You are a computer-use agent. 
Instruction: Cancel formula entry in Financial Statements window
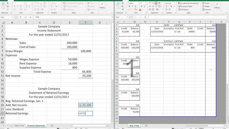(21, 17)
